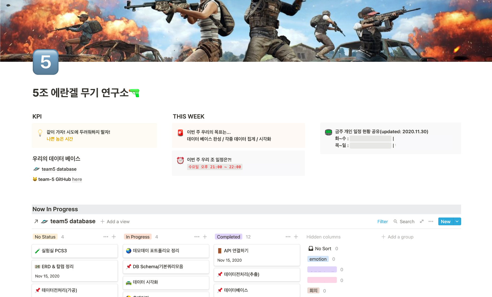Show the hidden emotion group
The width and height of the screenshot is (492, 297).
(x=318, y=259)
